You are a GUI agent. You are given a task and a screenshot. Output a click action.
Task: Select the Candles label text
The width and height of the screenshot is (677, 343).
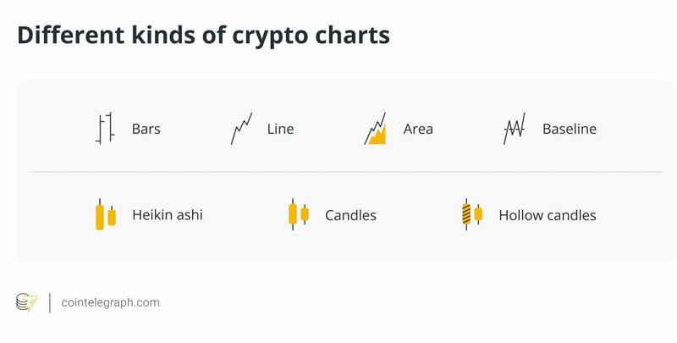click(350, 215)
